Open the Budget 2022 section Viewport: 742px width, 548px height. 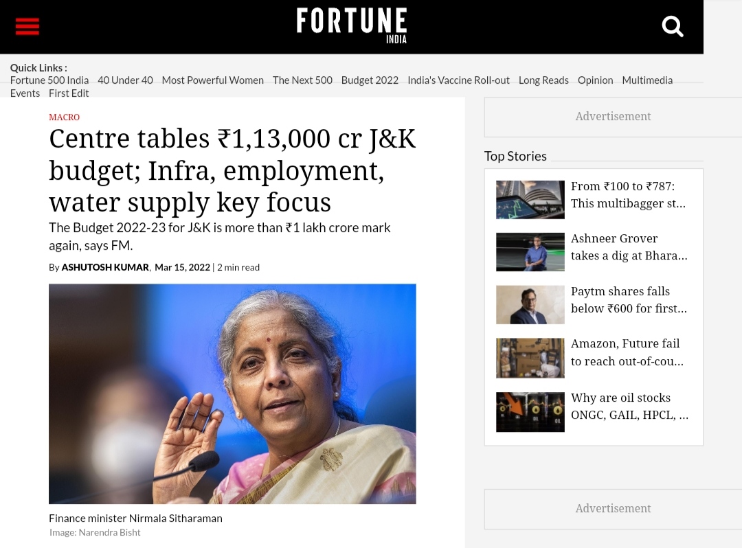(370, 80)
